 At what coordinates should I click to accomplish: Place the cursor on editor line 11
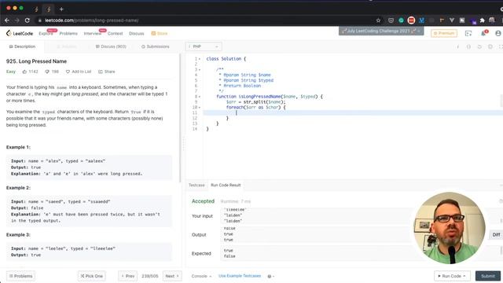(x=353, y=112)
